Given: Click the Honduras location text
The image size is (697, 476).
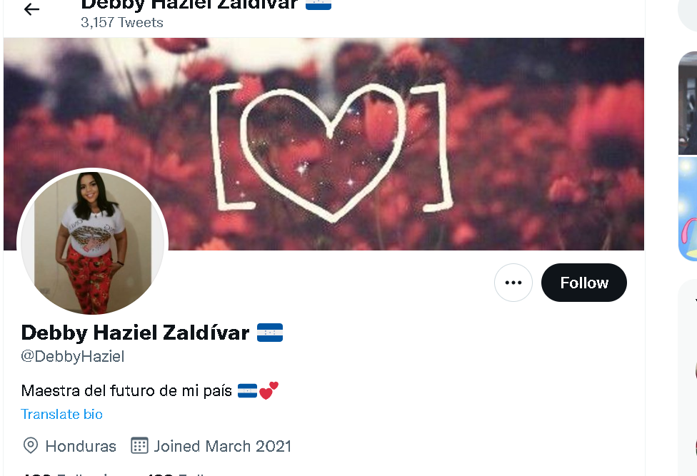Looking at the screenshot, I should point(81,446).
